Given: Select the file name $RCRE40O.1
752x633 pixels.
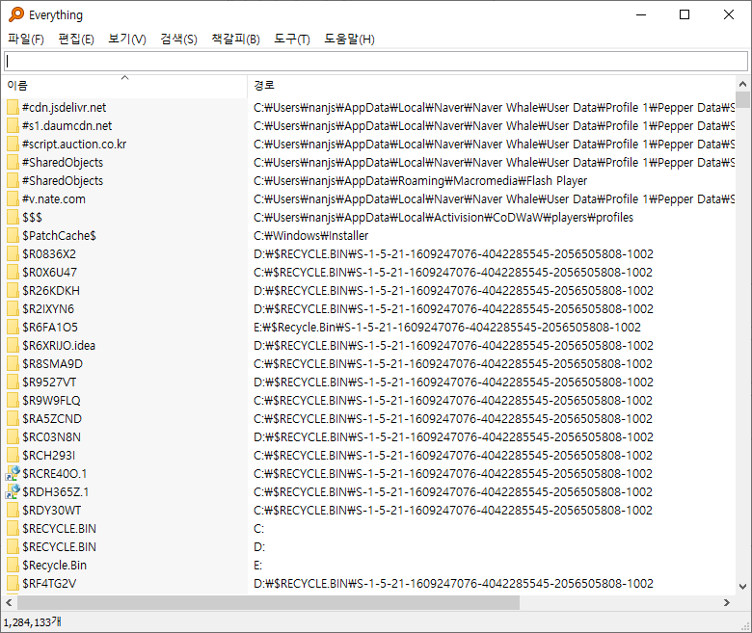Looking at the screenshot, I should coord(55,473).
